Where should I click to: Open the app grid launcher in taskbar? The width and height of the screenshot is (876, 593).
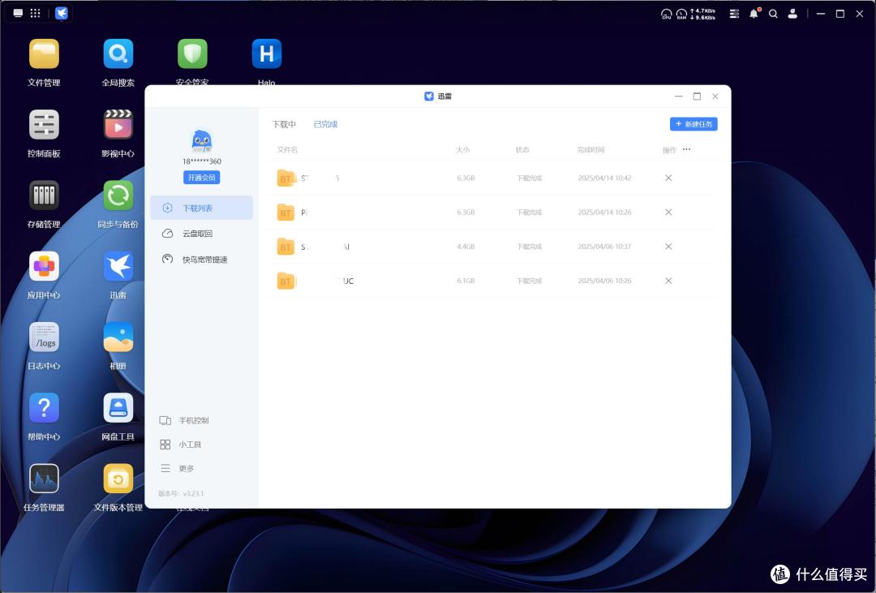click(x=35, y=13)
